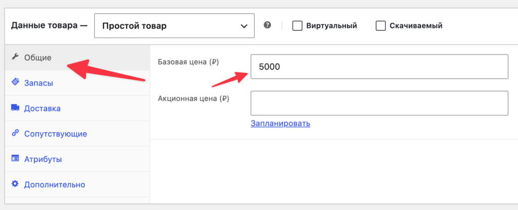Click the chain-link icon beside Сопутствующие
This screenshot has height=210, width=518.
coord(15,133)
